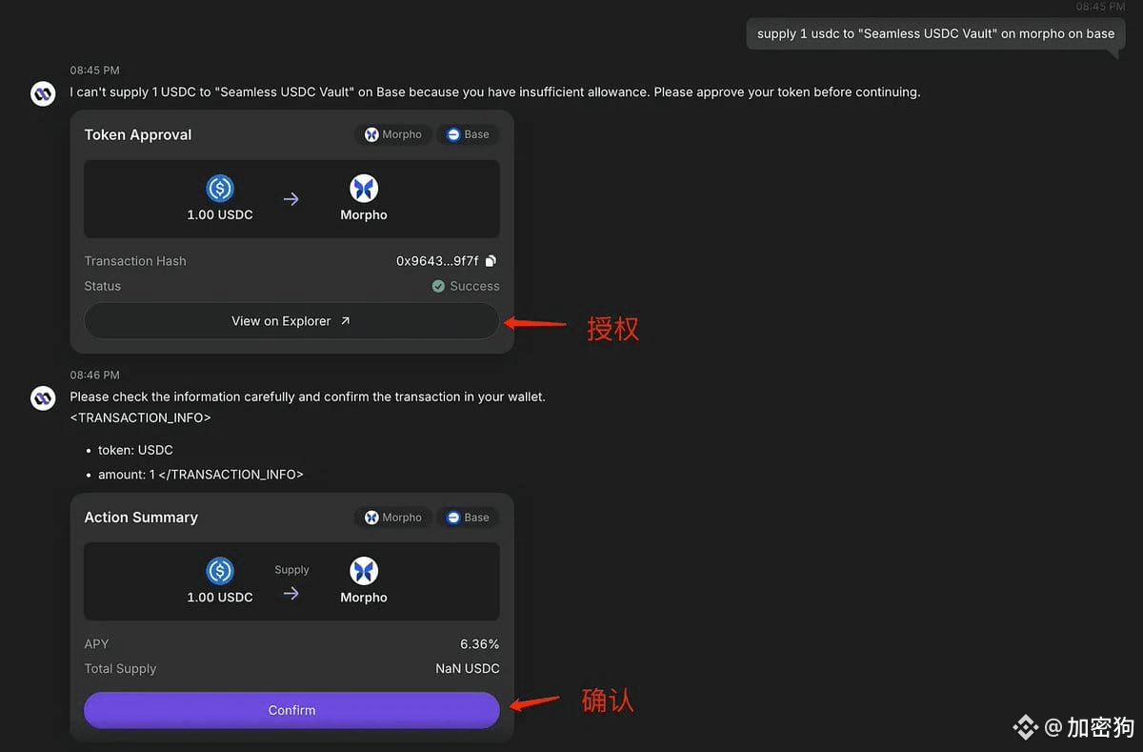Copy the transaction hash using the copy icon
Screen dimensions: 1143x752
(x=491, y=261)
